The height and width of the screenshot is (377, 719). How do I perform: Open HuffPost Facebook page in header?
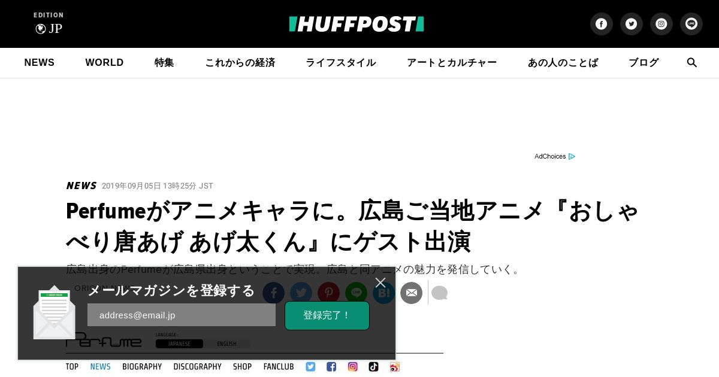pyautogui.click(x=601, y=24)
